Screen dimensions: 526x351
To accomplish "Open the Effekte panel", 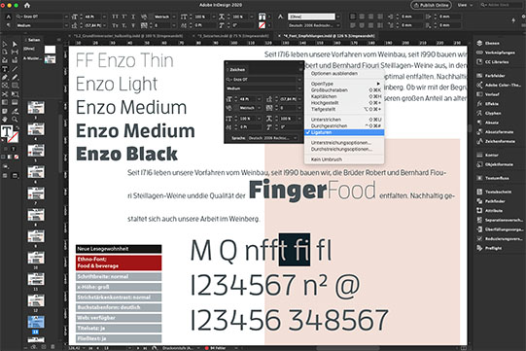I will click(488, 104).
